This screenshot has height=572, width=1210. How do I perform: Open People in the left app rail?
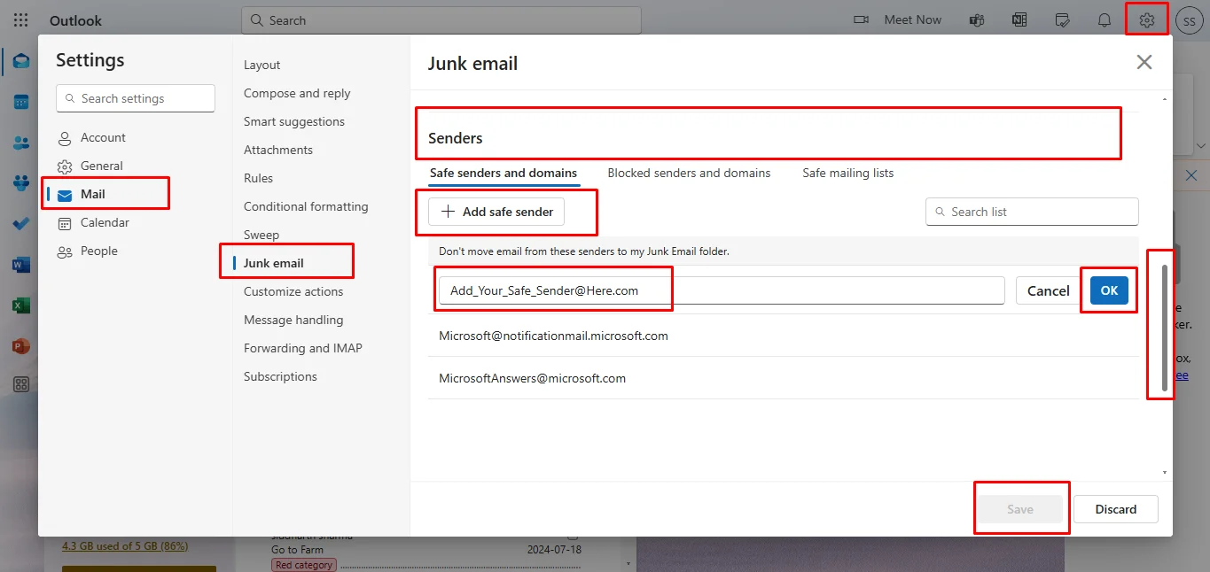point(21,143)
